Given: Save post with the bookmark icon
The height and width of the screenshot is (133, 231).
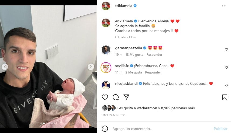Looking at the screenshot, I should [x=225, y=97].
